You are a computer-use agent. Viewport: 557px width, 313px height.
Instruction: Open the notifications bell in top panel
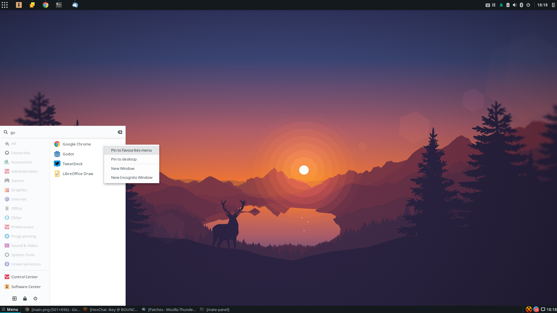pyautogui.click(x=501, y=5)
